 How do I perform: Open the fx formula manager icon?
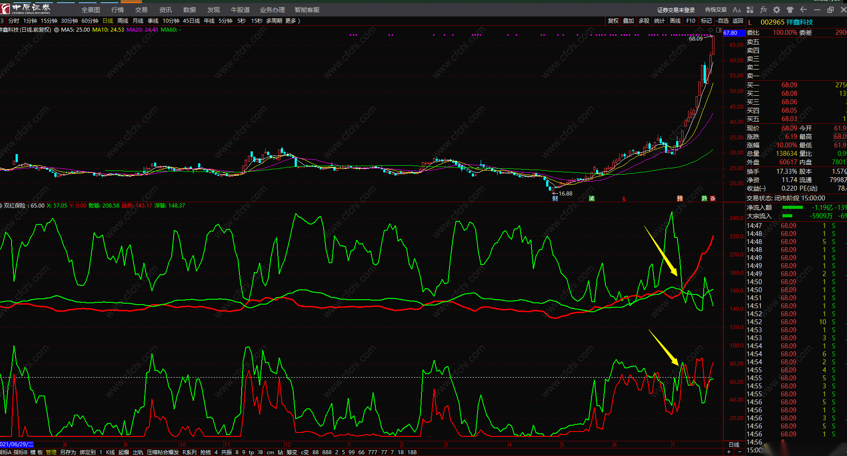tap(763, 10)
